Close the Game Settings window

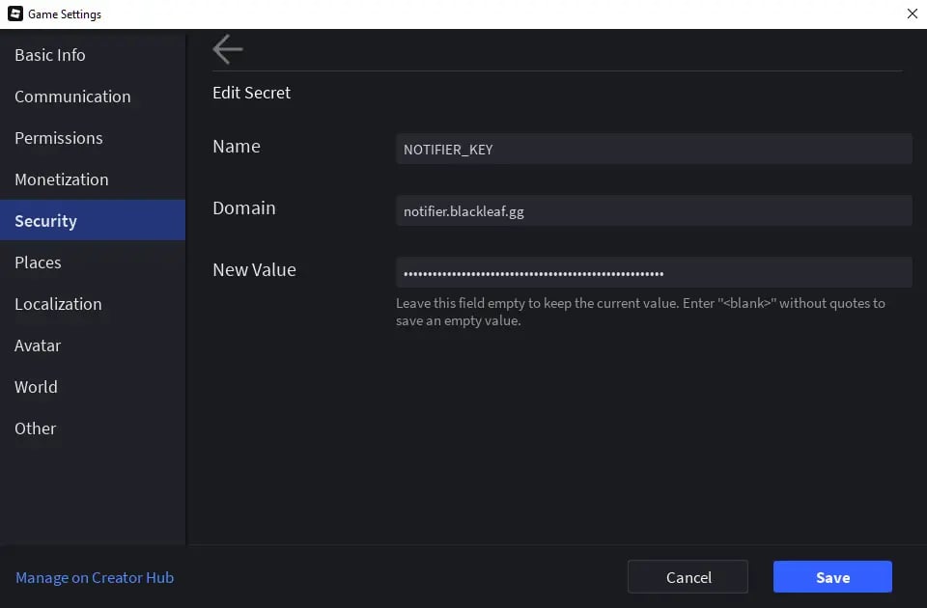912,14
